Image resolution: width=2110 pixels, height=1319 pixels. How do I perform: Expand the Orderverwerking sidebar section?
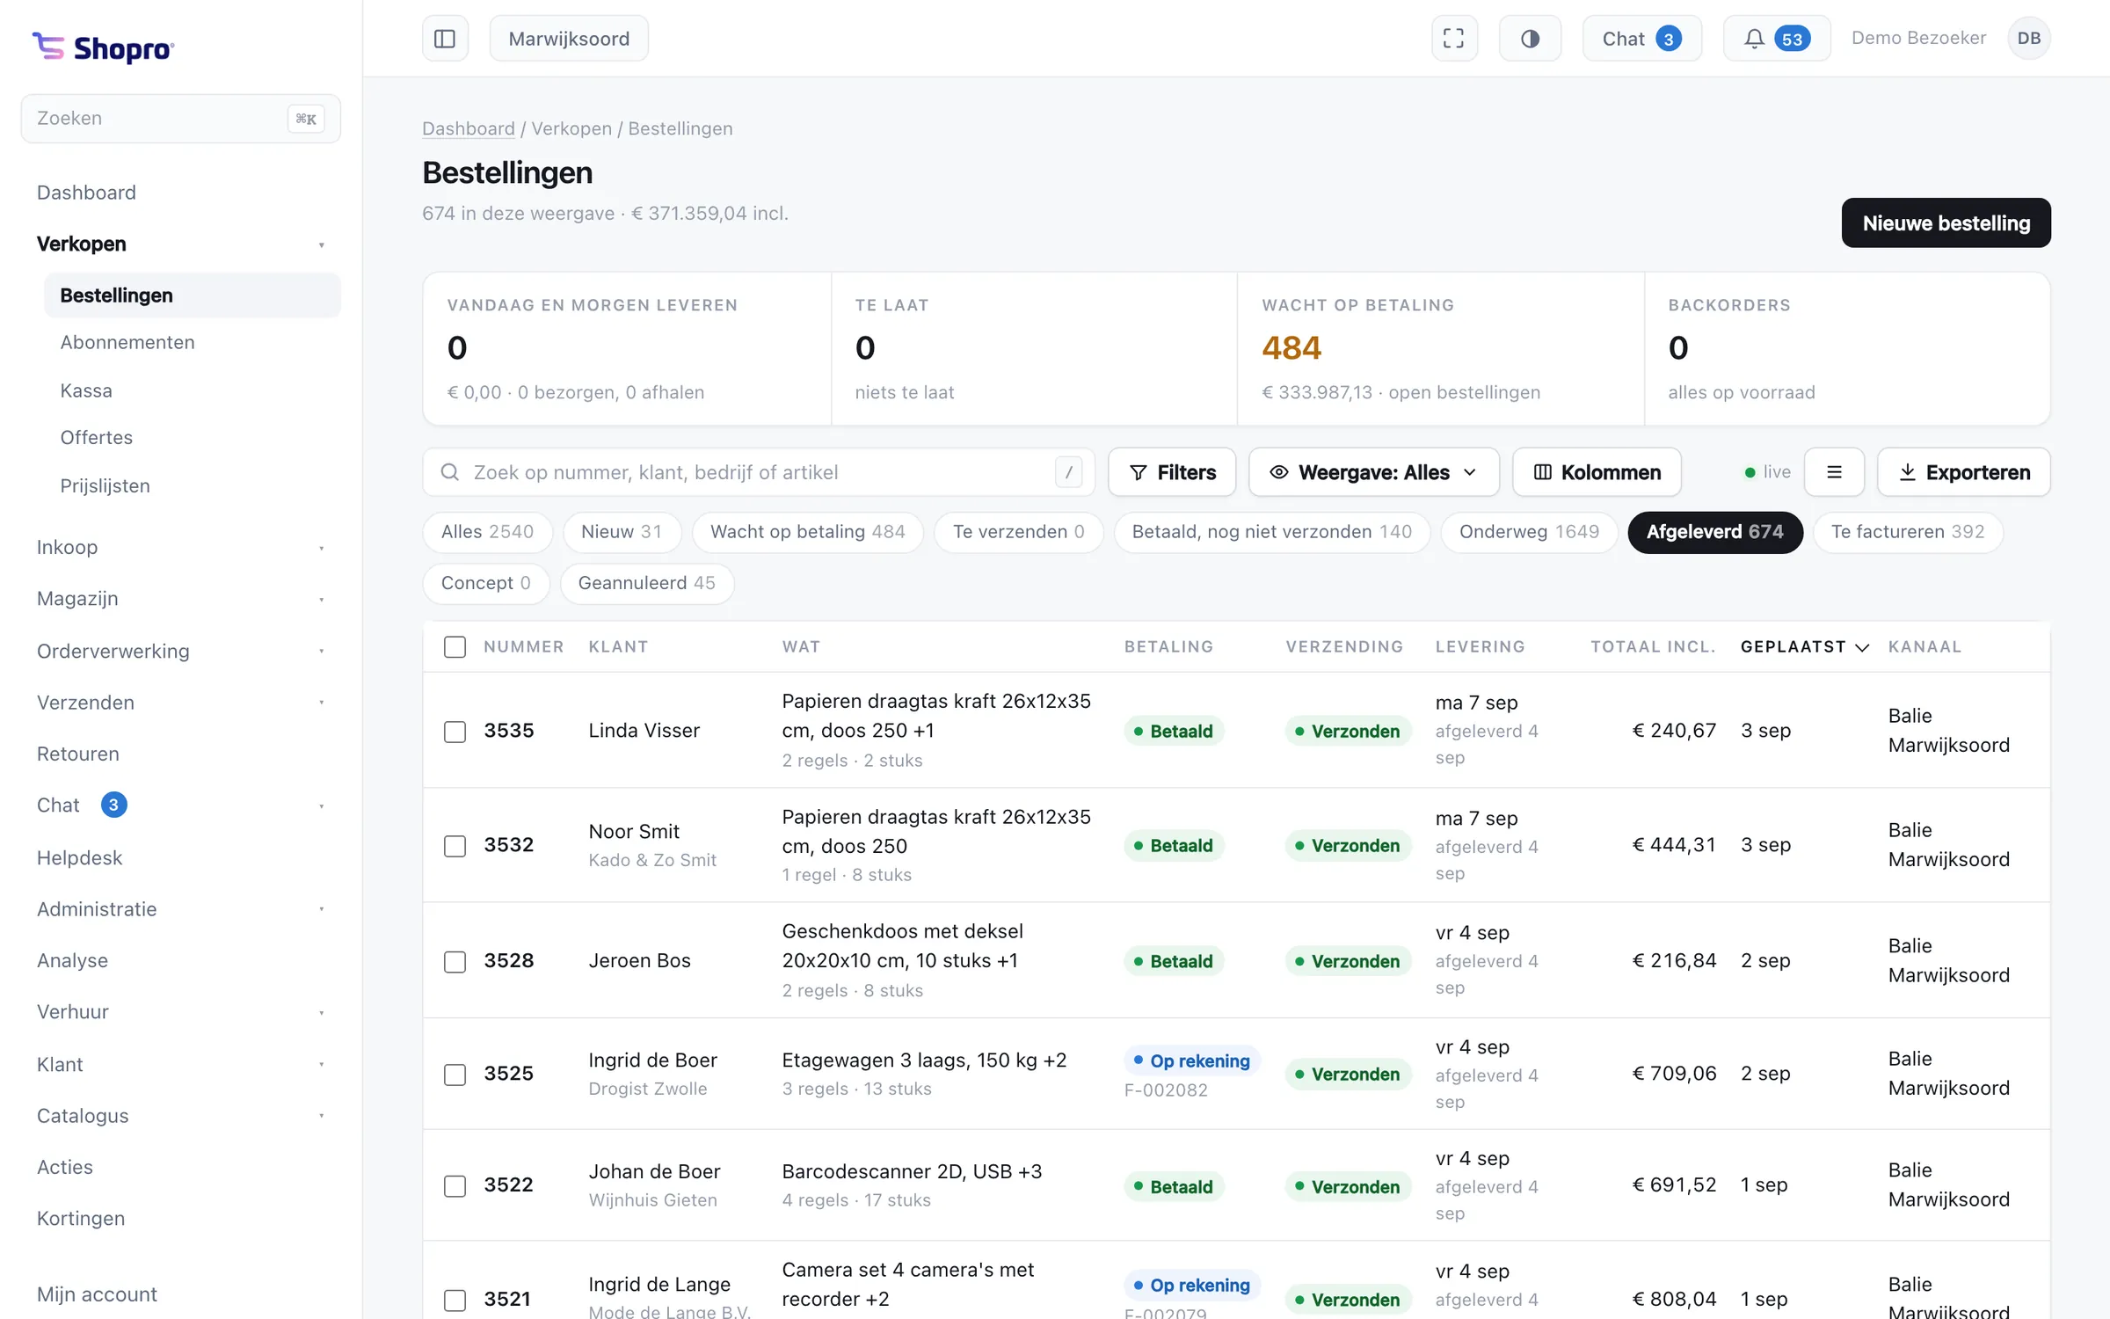181,651
